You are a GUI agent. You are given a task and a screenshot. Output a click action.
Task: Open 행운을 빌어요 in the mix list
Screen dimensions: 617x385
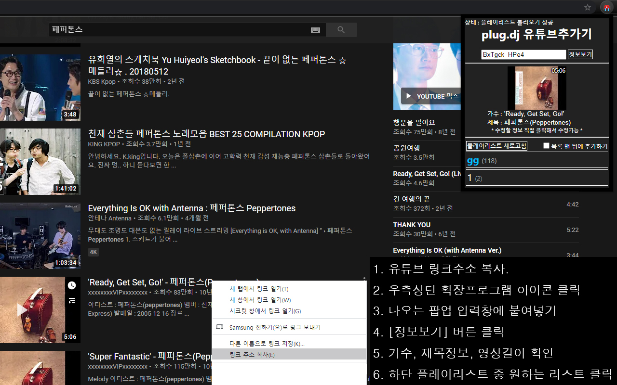click(x=414, y=122)
